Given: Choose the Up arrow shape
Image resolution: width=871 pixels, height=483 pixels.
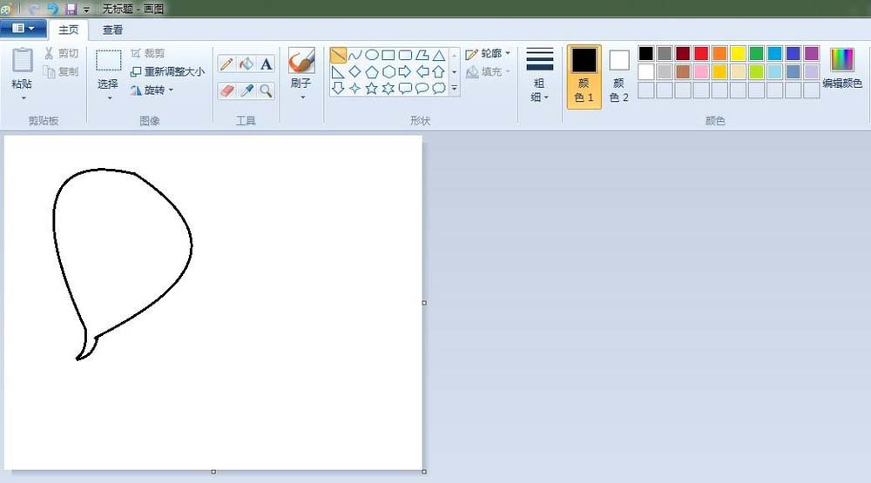Looking at the screenshot, I should coord(439,71).
